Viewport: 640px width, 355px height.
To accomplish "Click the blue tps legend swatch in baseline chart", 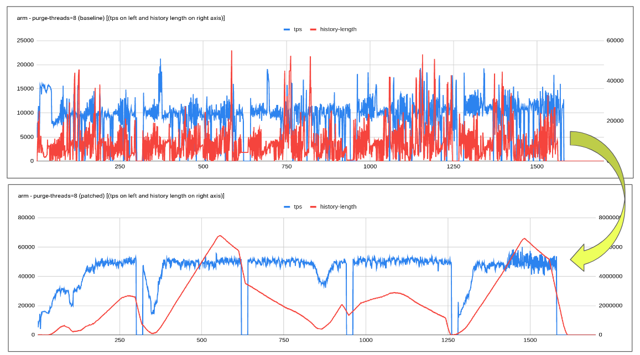I will point(287,29).
